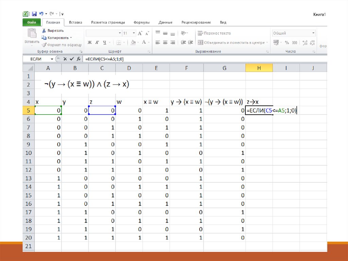
Task: Select cell G10 containing value 1
Action: pos(224,153)
